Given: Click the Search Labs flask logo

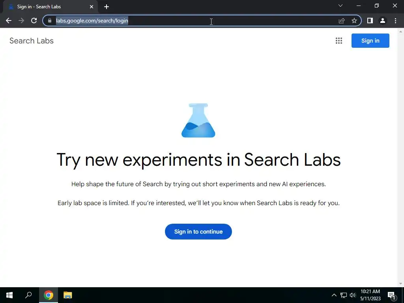Looking at the screenshot, I should click(198, 120).
